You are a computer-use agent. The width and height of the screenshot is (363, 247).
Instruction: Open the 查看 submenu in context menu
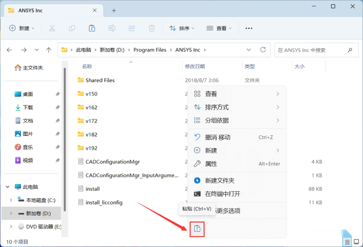point(237,94)
